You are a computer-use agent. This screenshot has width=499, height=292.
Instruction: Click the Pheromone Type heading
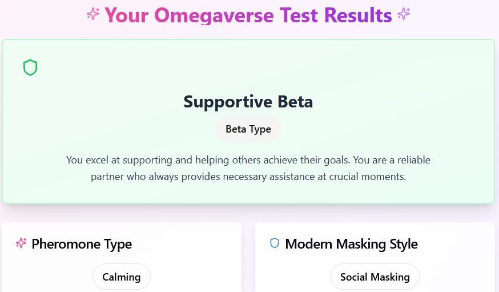(x=82, y=244)
